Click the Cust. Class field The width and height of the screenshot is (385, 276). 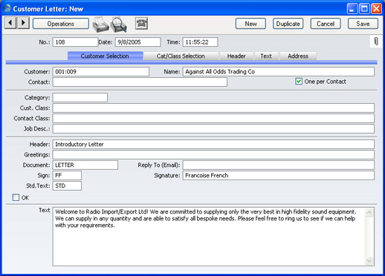pyautogui.click(x=213, y=108)
